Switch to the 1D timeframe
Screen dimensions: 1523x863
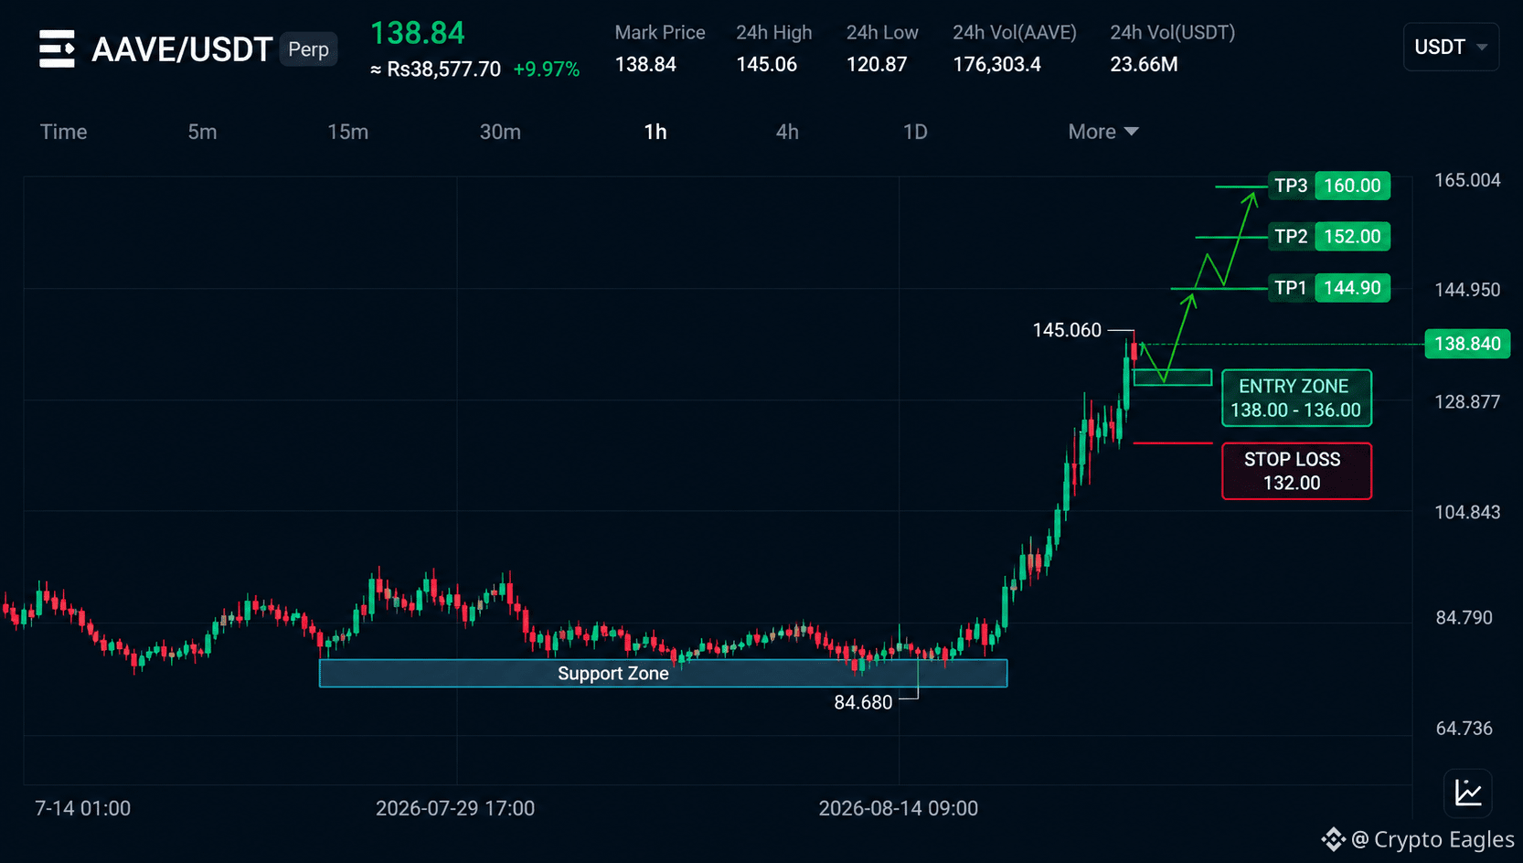coord(915,132)
